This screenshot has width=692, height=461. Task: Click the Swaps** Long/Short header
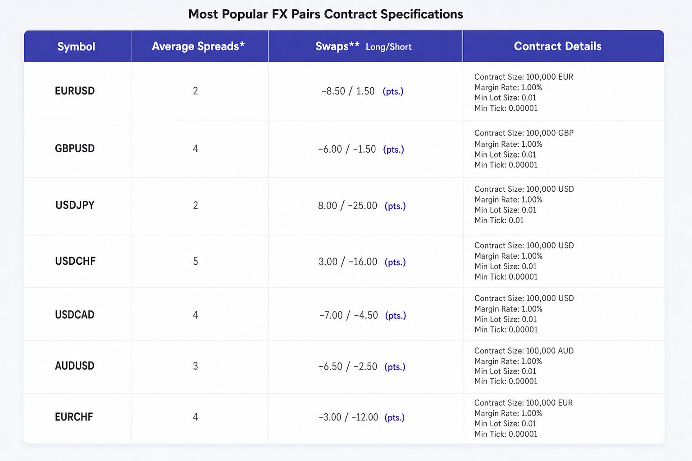click(364, 46)
